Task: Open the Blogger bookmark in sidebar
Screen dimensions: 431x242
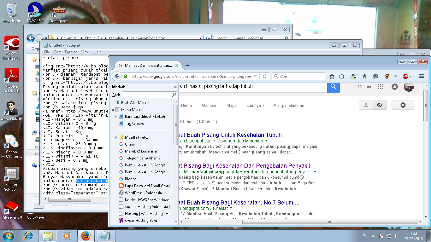Action: [131, 179]
